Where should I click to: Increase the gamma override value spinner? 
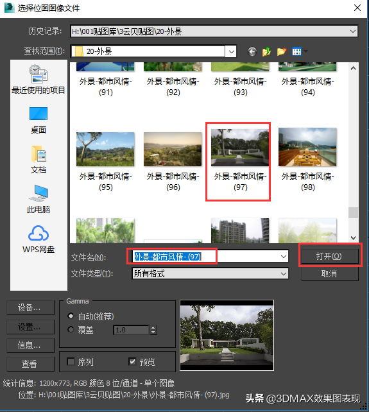pyautogui.click(x=153, y=327)
